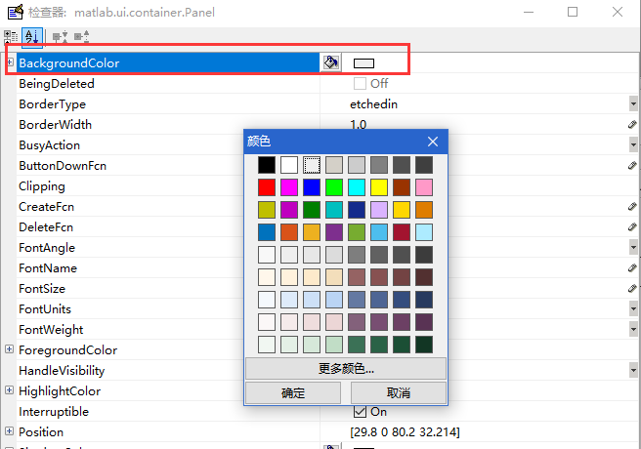Image resolution: width=641 pixels, height=449 pixels.
Task: Select the FontSize property row label
Action: [x=42, y=289]
